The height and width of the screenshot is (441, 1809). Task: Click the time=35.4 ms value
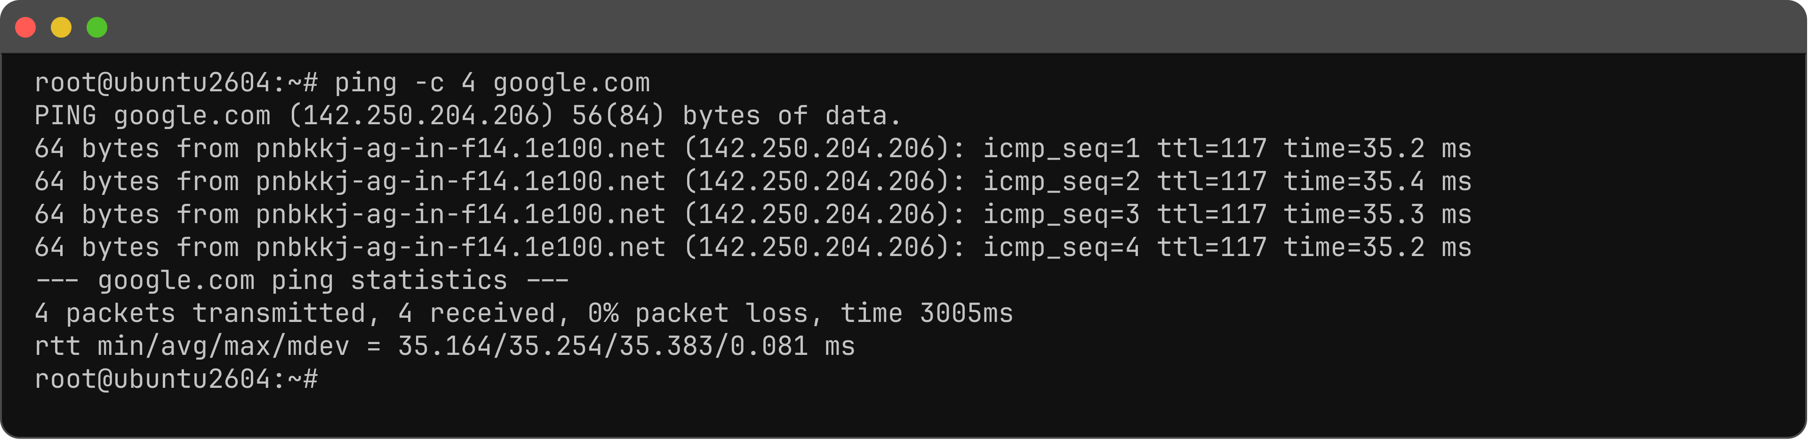coord(1377,182)
